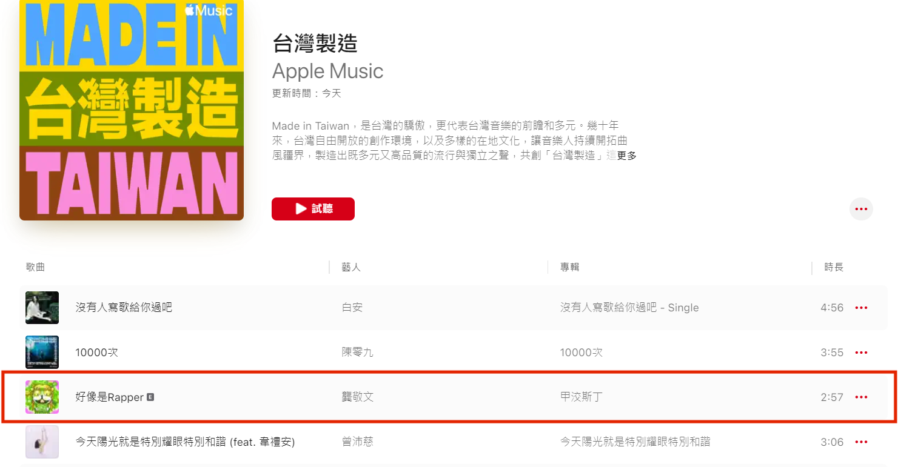Click the 10000次 album thumbnail
This screenshot has height=467, width=898.
click(42, 353)
